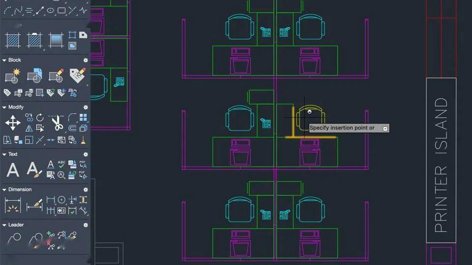The image size is (472, 265).
Task: Click the Find Text magnifier icon
Action: coord(61,175)
